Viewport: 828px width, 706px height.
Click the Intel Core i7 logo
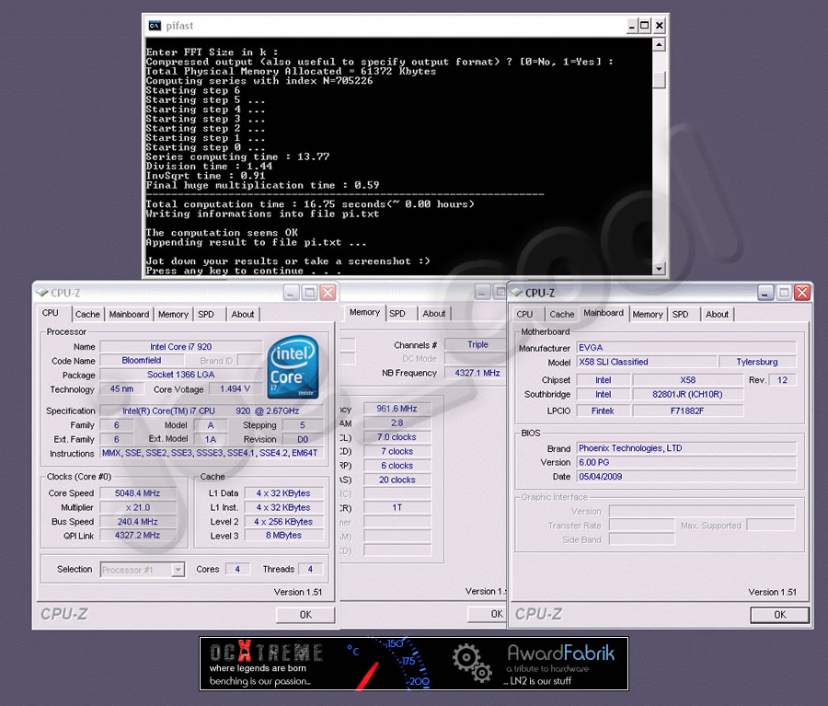pyautogui.click(x=293, y=367)
